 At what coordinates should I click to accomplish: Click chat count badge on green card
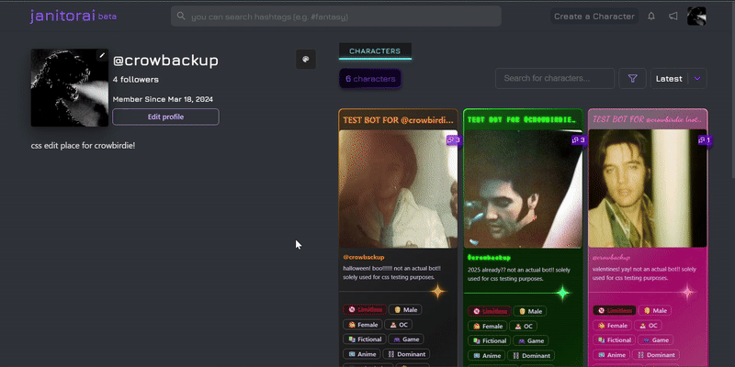(578, 140)
